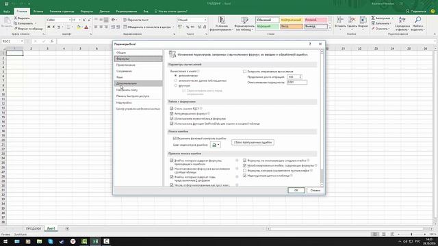Click the Merge and Center icon

pos(125,27)
